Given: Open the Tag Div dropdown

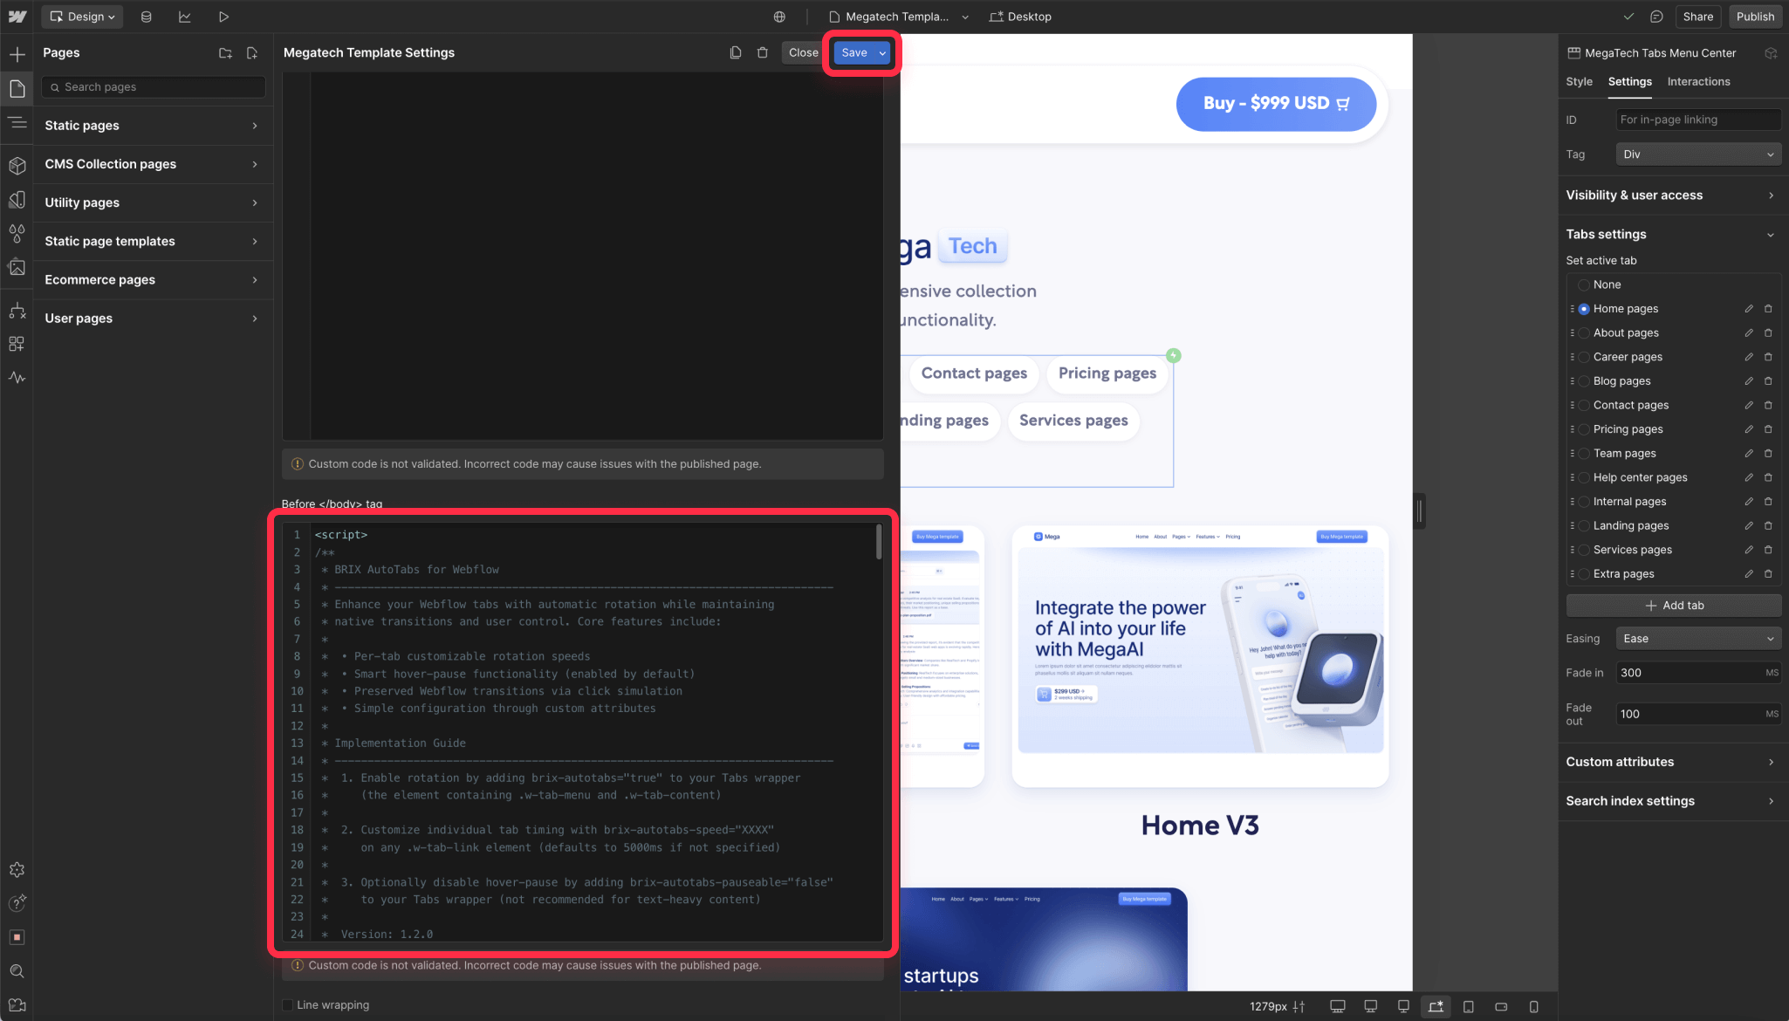Looking at the screenshot, I should (x=1698, y=154).
